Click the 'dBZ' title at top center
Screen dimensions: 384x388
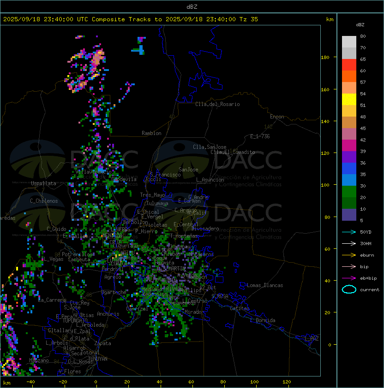[192, 6]
